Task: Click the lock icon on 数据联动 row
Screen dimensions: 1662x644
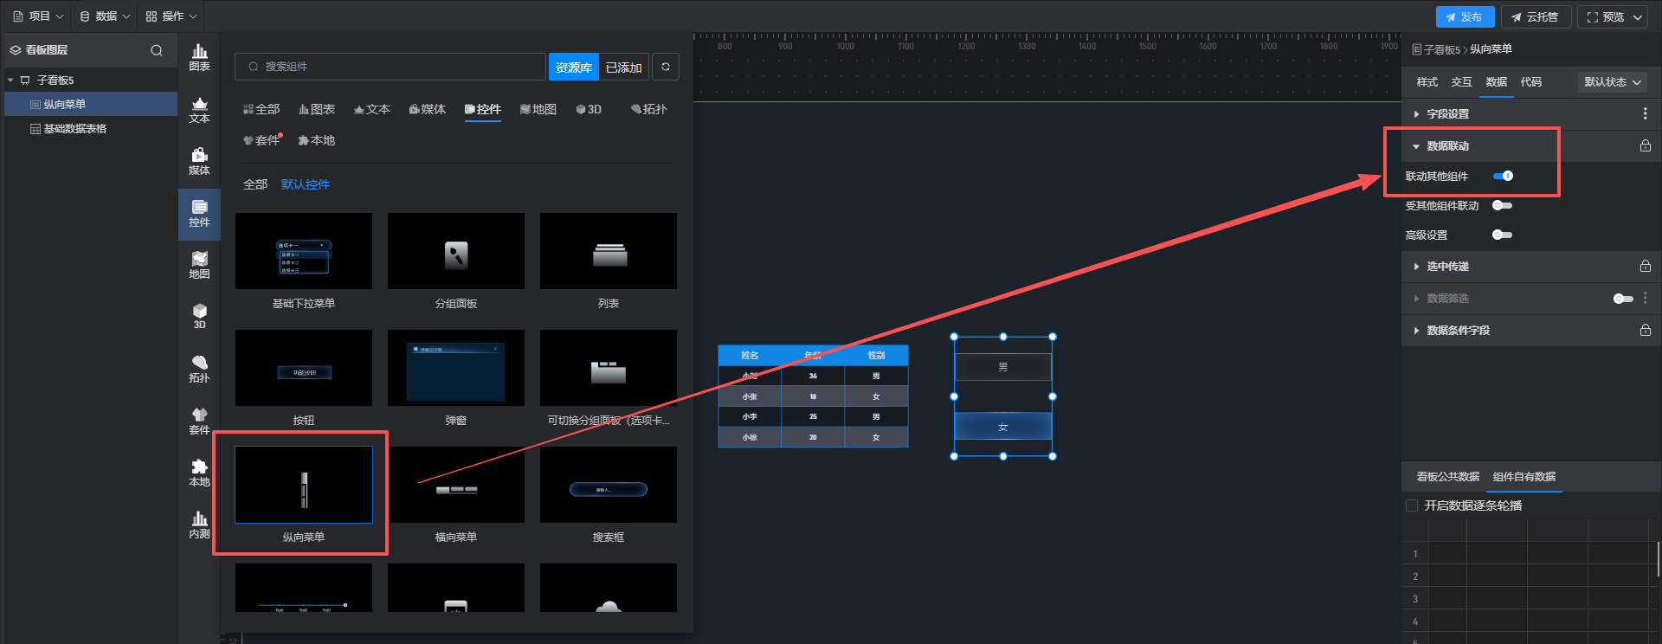Action: pos(1645,146)
